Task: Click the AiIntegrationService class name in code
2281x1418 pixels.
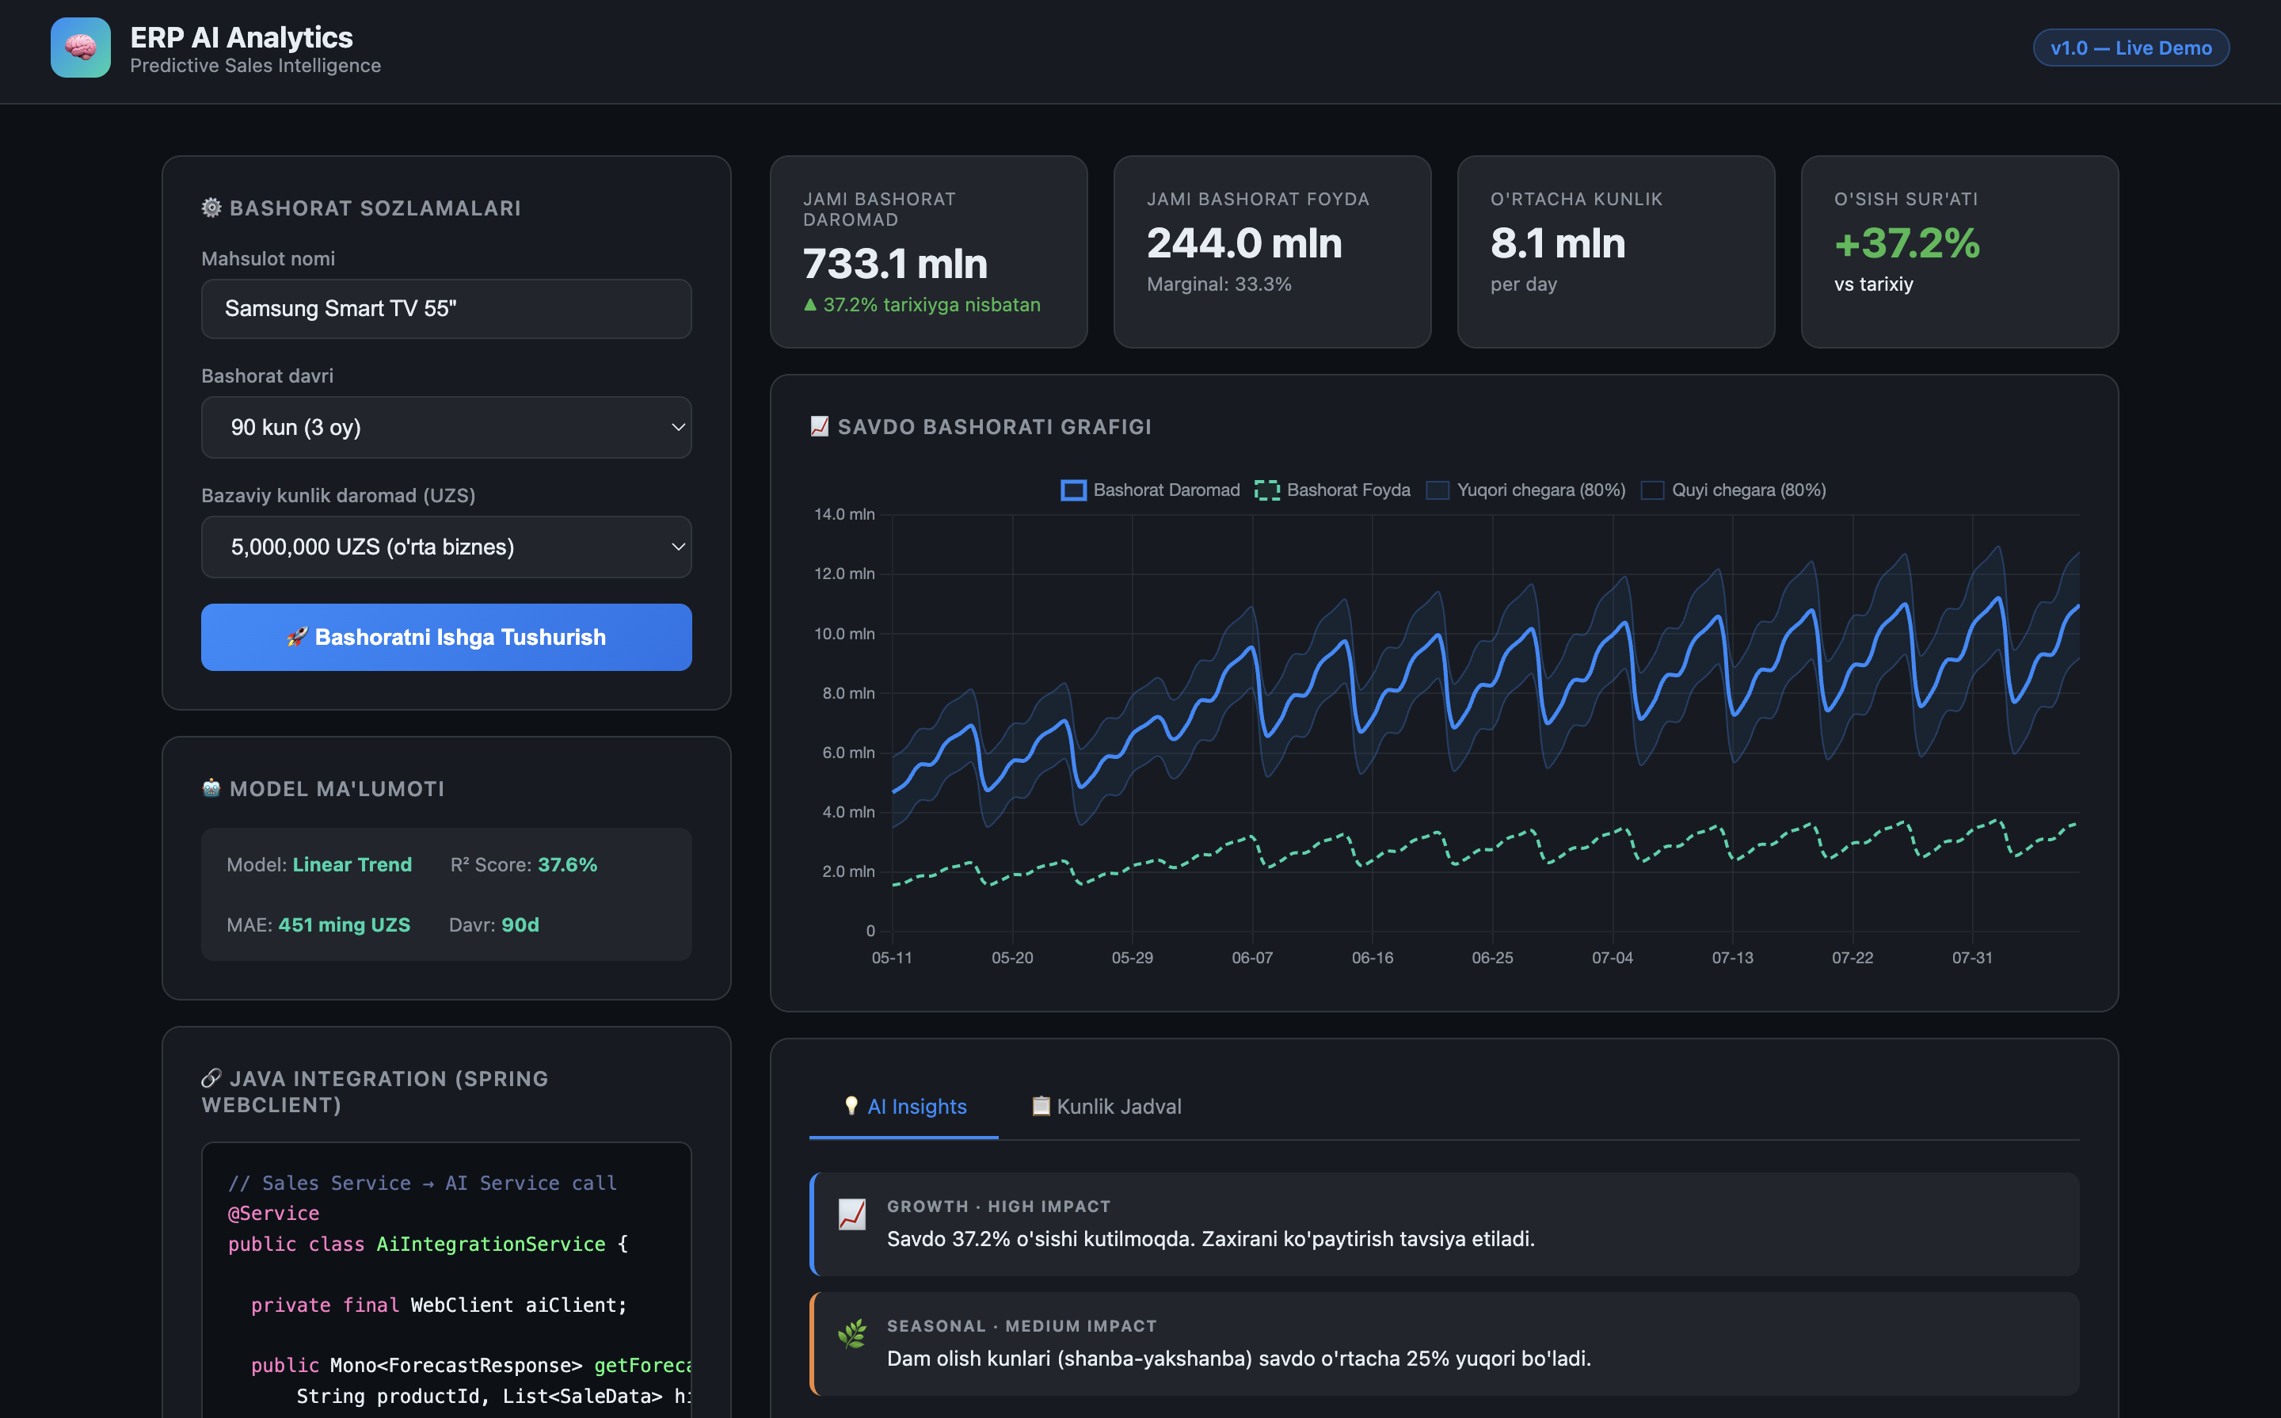Action: tap(491, 1244)
